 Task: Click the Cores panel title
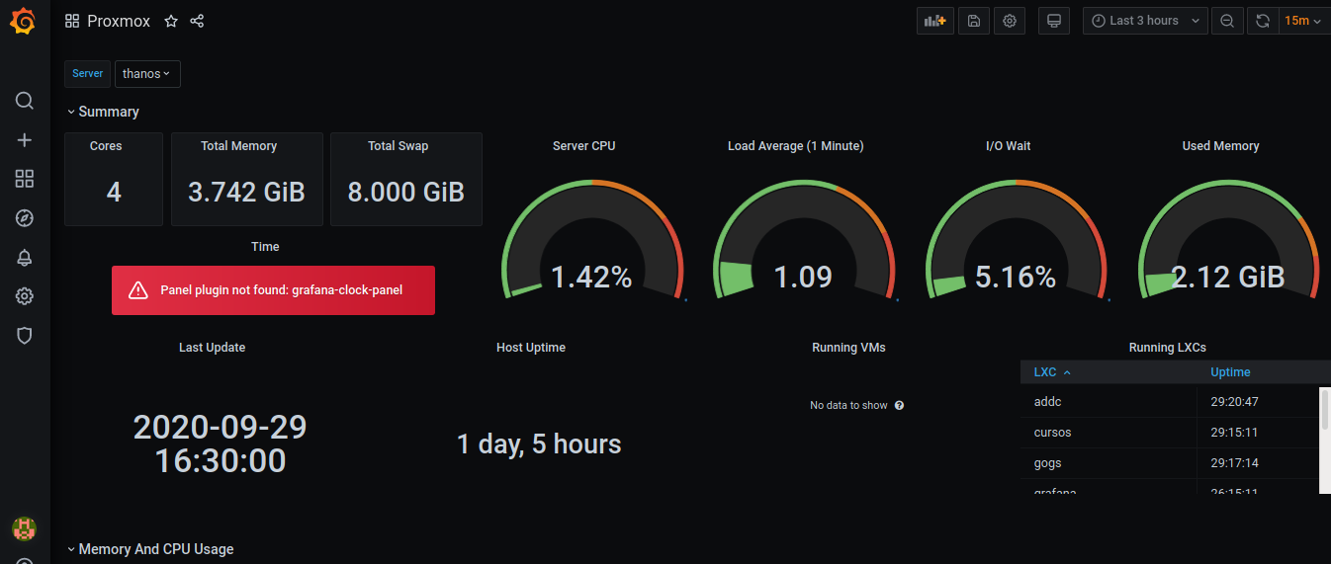pyautogui.click(x=106, y=146)
